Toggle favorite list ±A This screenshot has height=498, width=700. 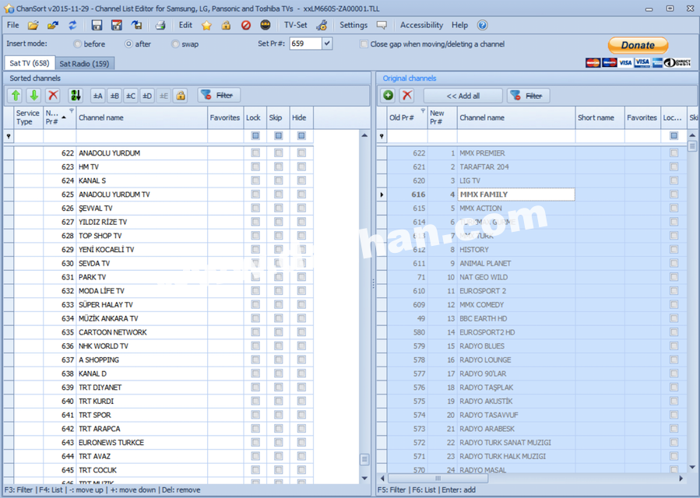tap(98, 96)
